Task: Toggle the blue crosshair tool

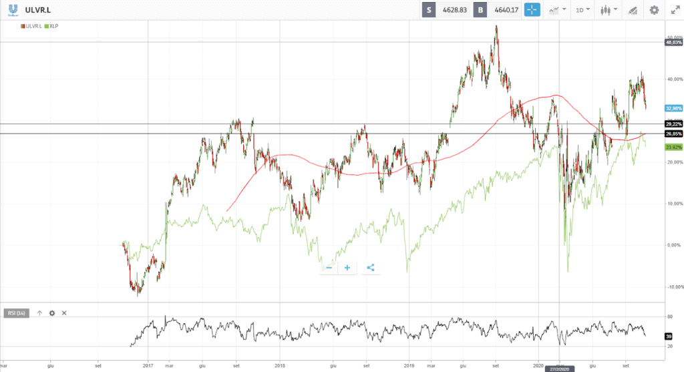Action: 532,9
